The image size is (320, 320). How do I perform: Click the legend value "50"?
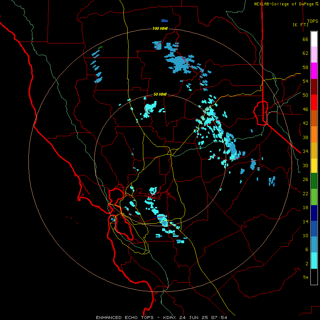[305, 95]
